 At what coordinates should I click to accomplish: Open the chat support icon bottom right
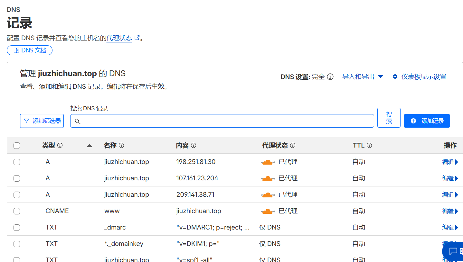[453, 251]
